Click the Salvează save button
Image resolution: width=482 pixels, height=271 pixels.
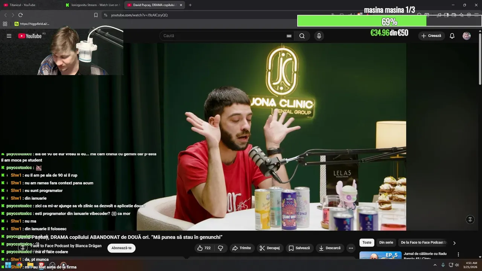point(299,248)
